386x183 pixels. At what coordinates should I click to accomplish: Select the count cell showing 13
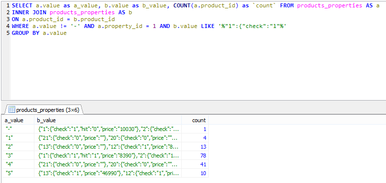pos(195,147)
